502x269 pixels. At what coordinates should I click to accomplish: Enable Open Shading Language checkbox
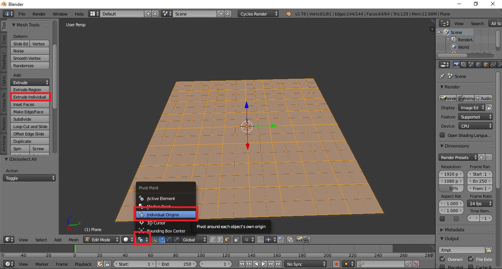[442, 135]
